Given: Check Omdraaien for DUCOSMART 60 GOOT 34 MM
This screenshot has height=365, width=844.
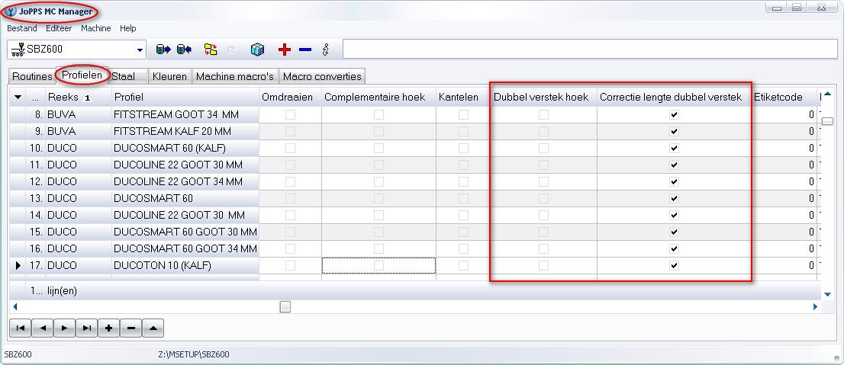Looking at the screenshot, I should tap(290, 249).
